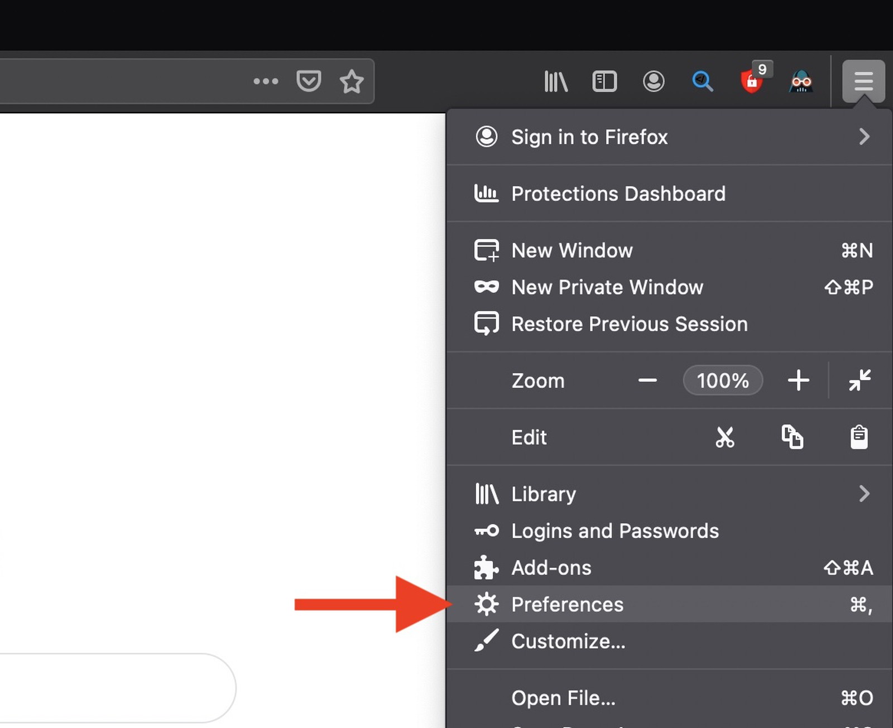Zoom out with minus button
Screen dimensions: 893x728
(647, 380)
